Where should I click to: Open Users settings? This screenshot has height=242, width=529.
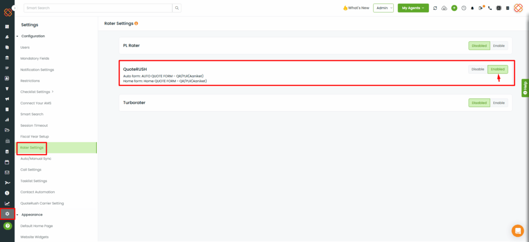pyautogui.click(x=25, y=47)
